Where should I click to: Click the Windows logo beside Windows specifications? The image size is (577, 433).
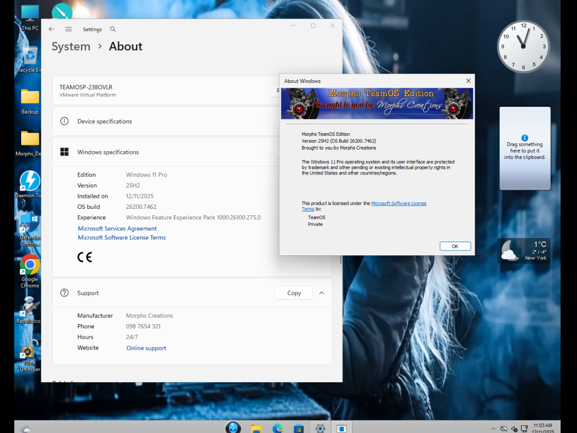pyautogui.click(x=65, y=152)
